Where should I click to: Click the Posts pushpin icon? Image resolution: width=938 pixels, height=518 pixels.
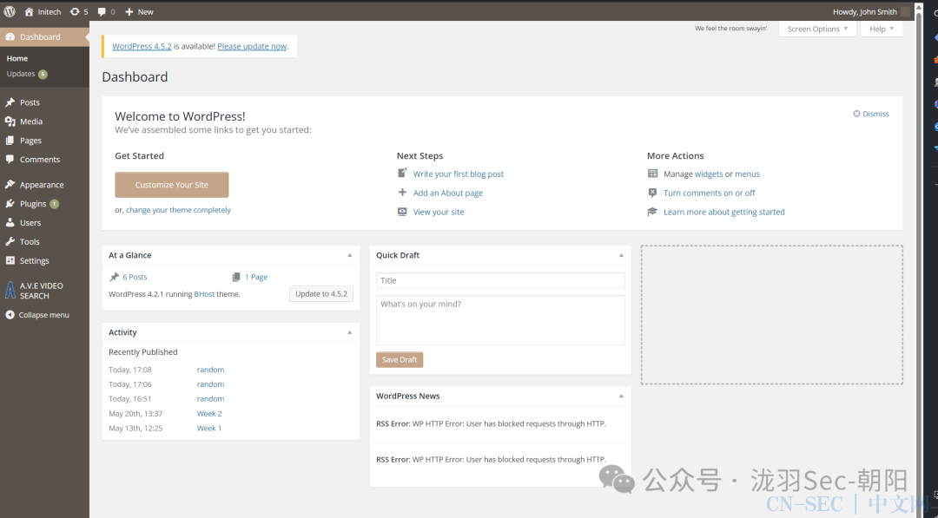(x=10, y=102)
